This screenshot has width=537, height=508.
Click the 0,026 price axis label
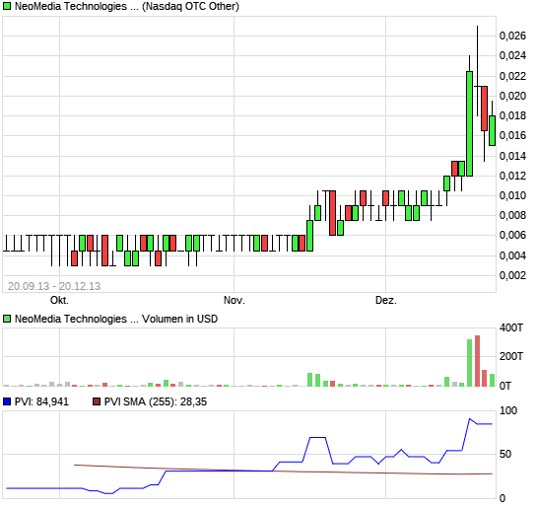(512, 36)
